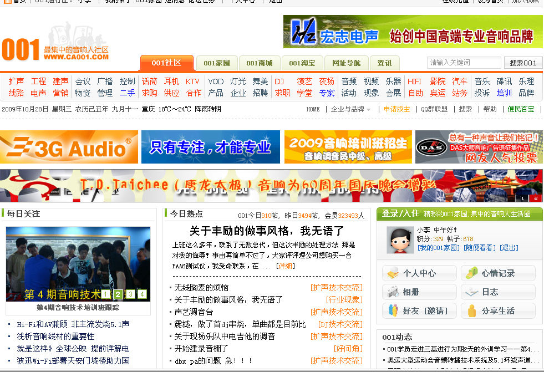Open the 扩声 category link
The image size is (544, 372).
click(16, 81)
